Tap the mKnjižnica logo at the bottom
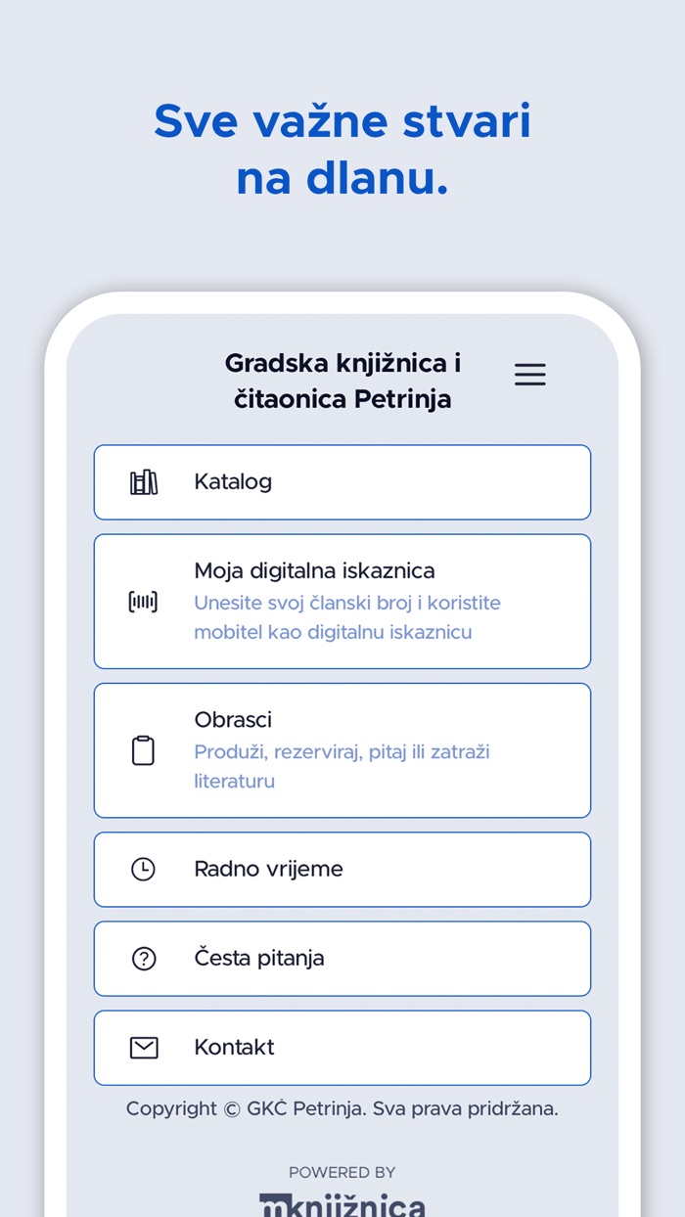 (342, 1204)
